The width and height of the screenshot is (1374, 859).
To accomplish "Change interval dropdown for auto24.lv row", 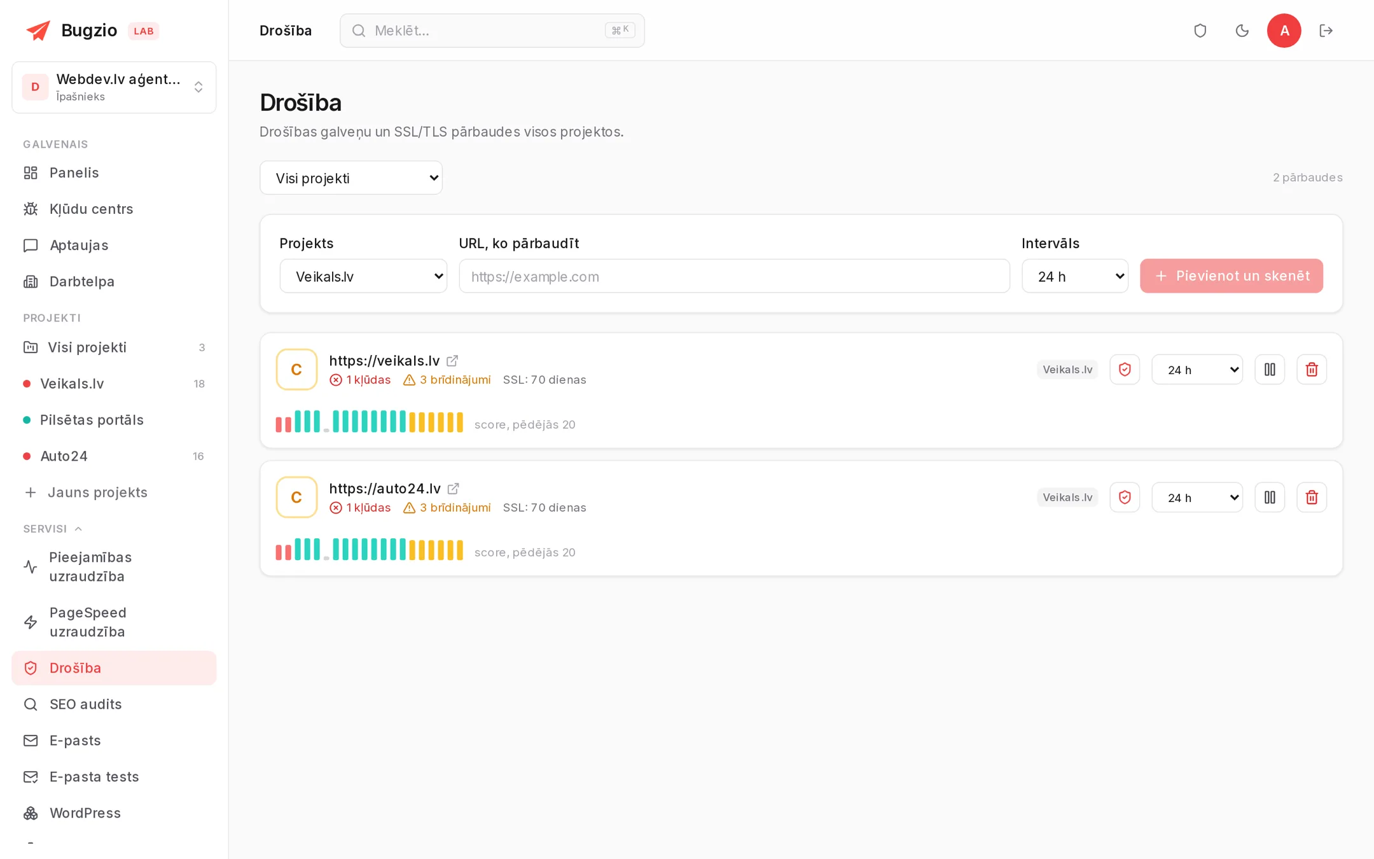I will (1197, 498).
